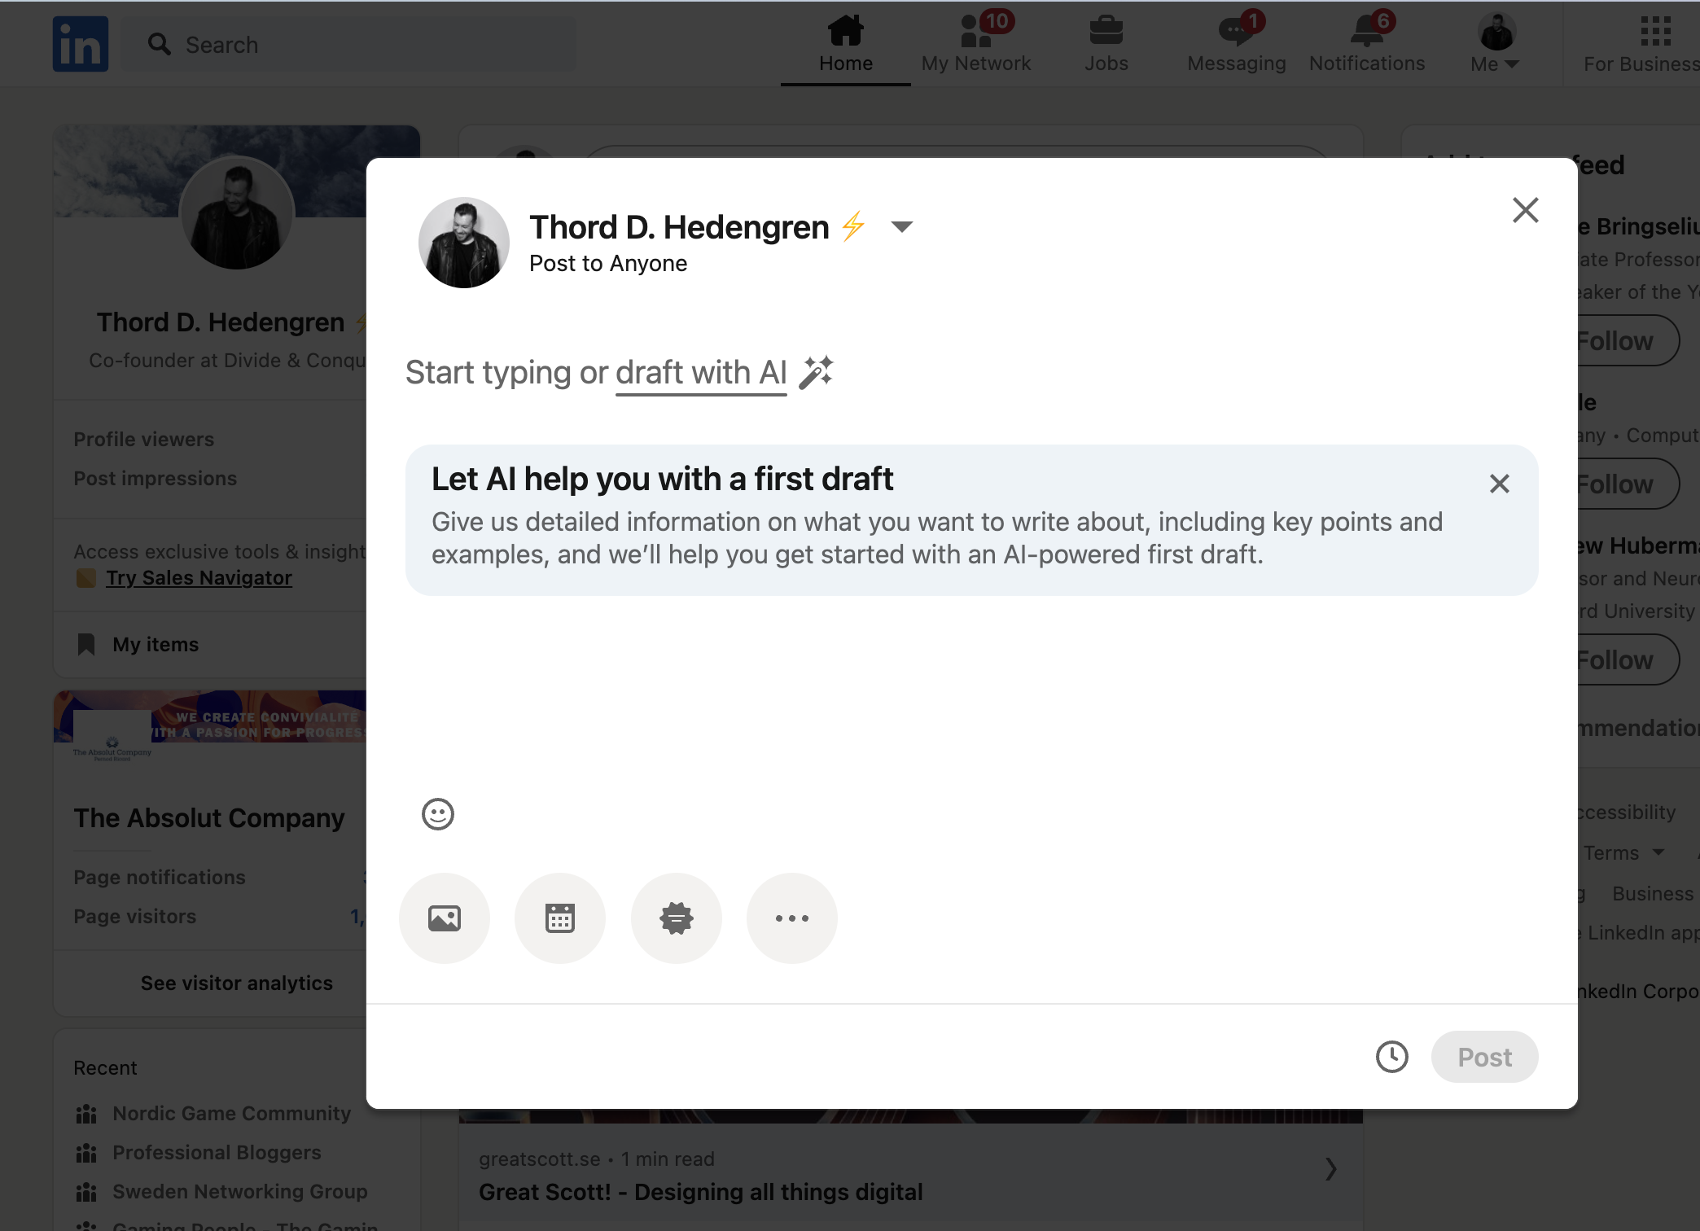Open Messaging from the top bar

point(1235,42)
